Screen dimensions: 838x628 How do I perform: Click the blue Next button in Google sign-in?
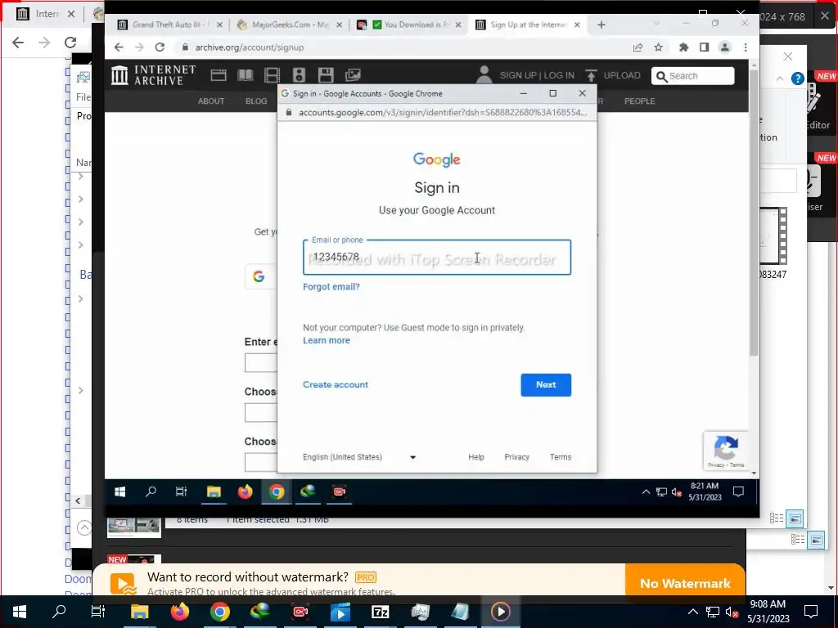pos(546,384)
